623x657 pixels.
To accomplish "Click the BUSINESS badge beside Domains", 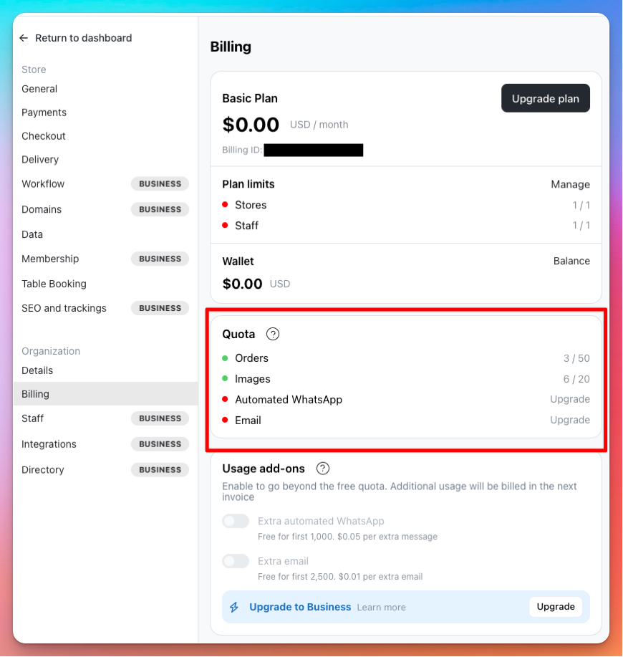I will [x=160, y=209].
